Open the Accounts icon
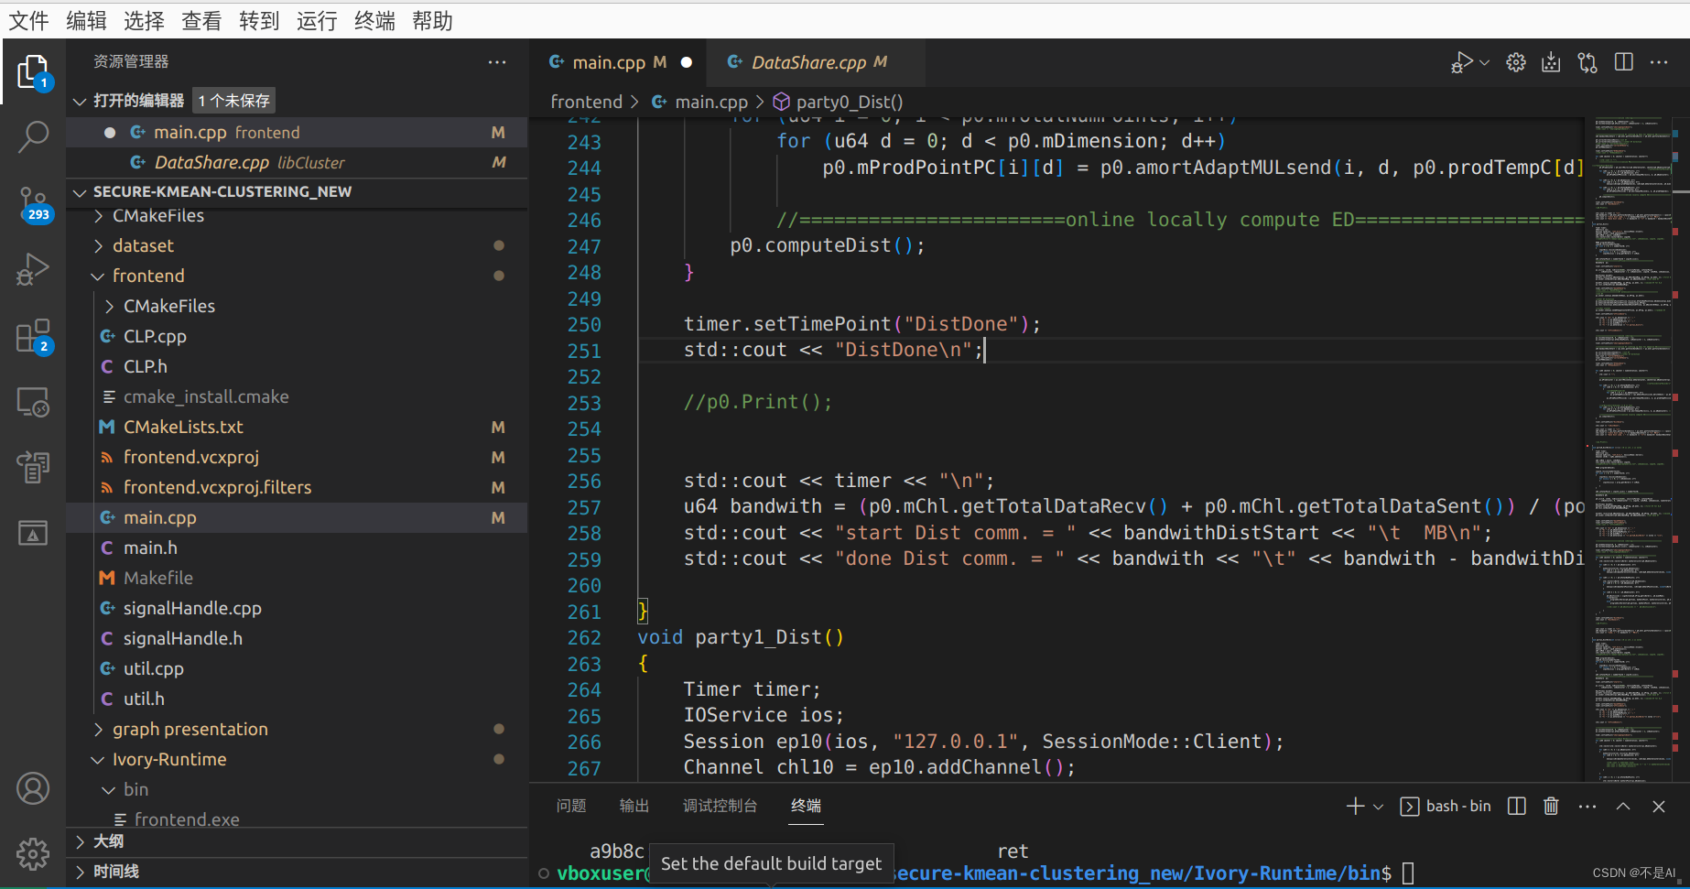 pyautogui.click(x=33, y=788)
